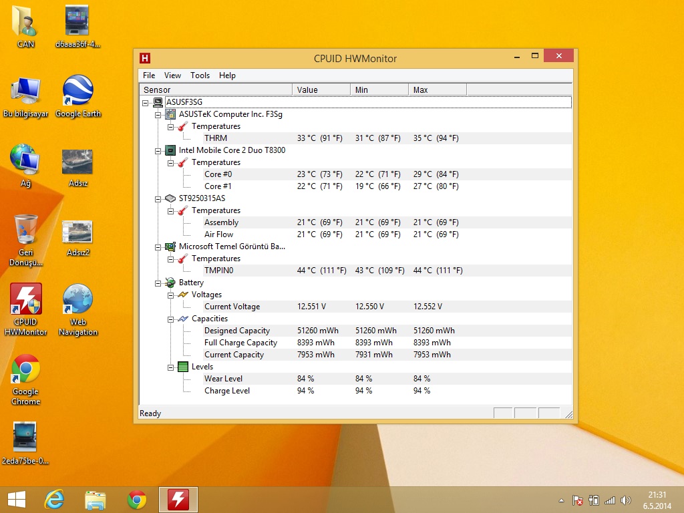Collapse the Intel Mobile Core 2 Duo node
Image resolution: width=684 pixels, height=513 pixels.
point(158,151)
